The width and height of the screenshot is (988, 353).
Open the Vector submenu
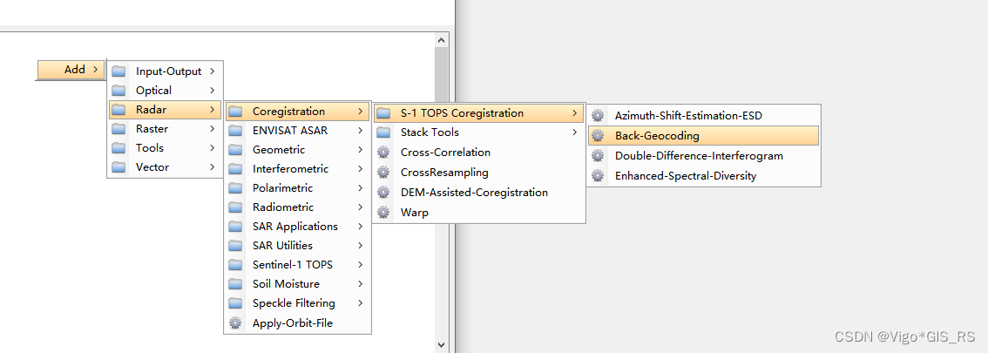(165, 167)
